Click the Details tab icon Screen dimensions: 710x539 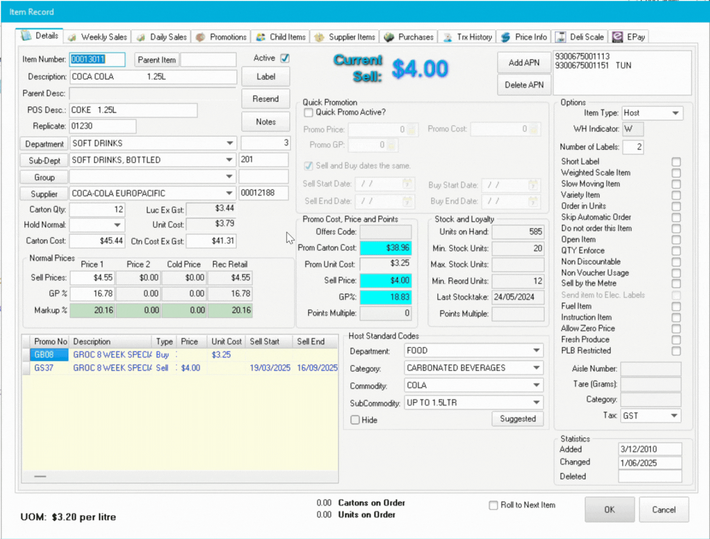[26, 36]
